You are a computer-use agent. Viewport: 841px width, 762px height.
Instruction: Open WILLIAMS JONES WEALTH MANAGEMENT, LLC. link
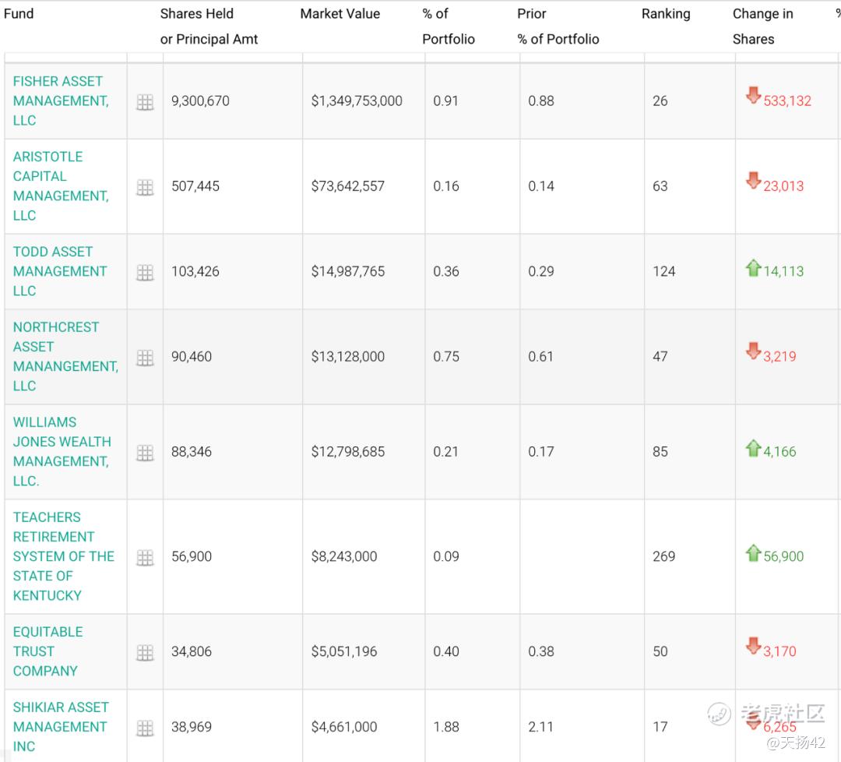[x=62, y=451]
